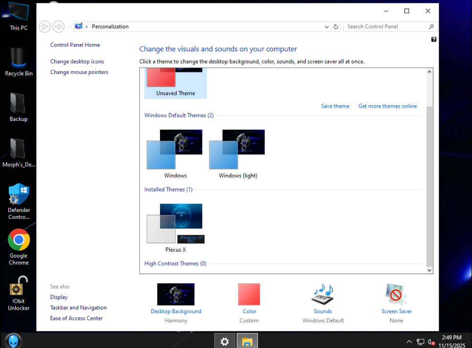Open the Screen Saver settings icon

396,295
